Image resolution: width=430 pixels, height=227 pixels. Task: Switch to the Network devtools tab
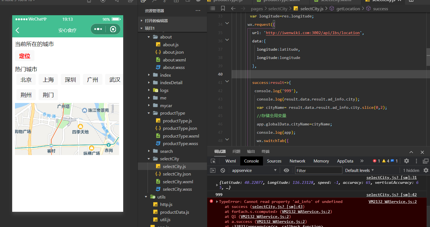pyautogui.click(x=297, y=161)
